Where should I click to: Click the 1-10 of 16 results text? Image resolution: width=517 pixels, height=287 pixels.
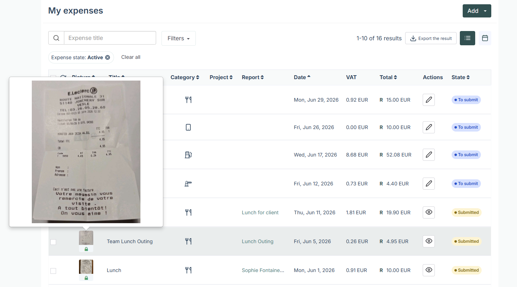[379, 39]
